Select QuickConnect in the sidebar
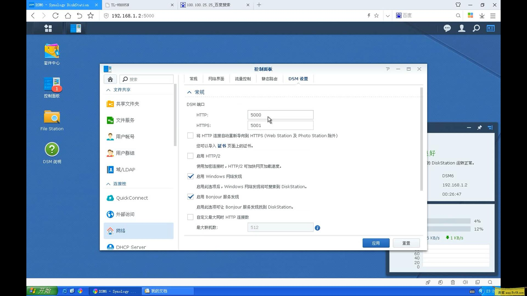The height and width of the screenshot is (296, 527). (x=132, y=198)
